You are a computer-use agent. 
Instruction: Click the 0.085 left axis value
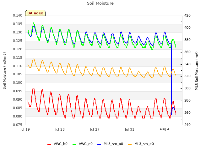(18, 108)
